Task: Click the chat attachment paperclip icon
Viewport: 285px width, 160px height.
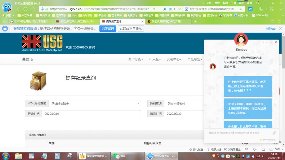Action: click(274, 133)
